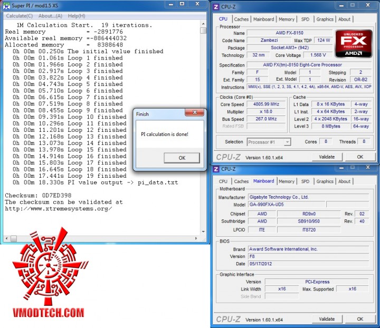
Task: Click the Code Name value Zambezi
Action: tap(269, 40)
